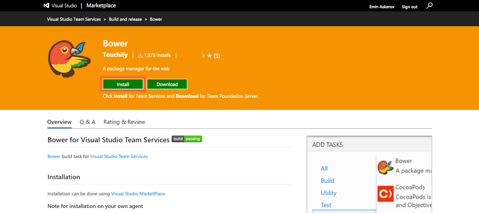Screen dimensions: 479x213
Task: Switch to the Rating & Review tab
Action: tap(124, 122)
